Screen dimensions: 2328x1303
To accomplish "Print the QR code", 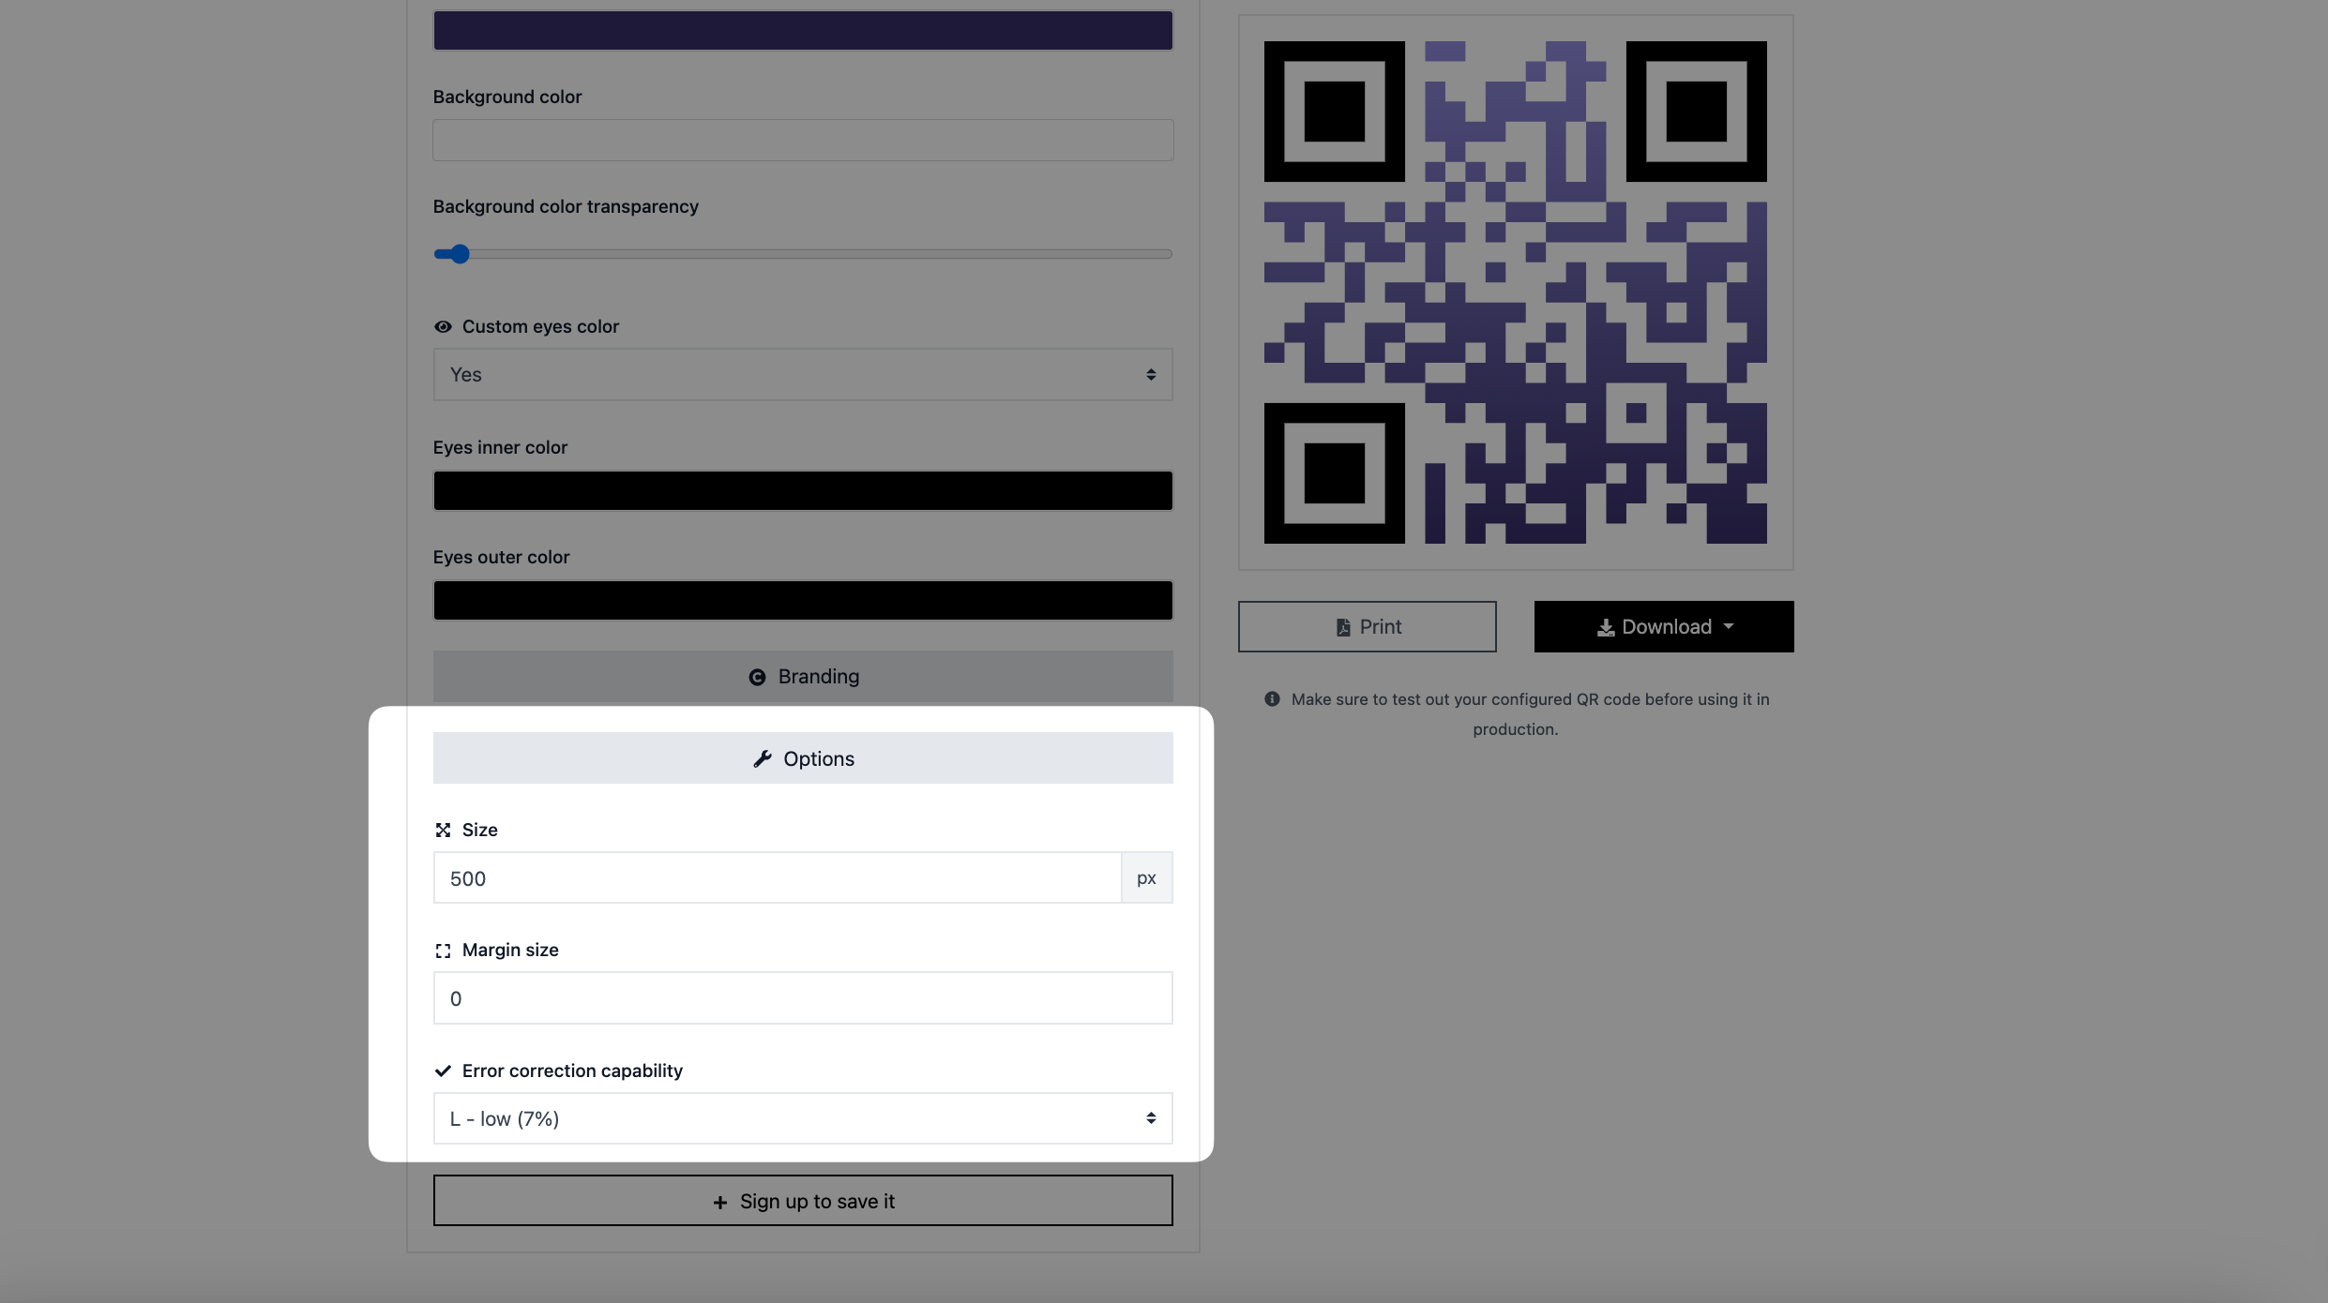I will (x=1368, y=626).
